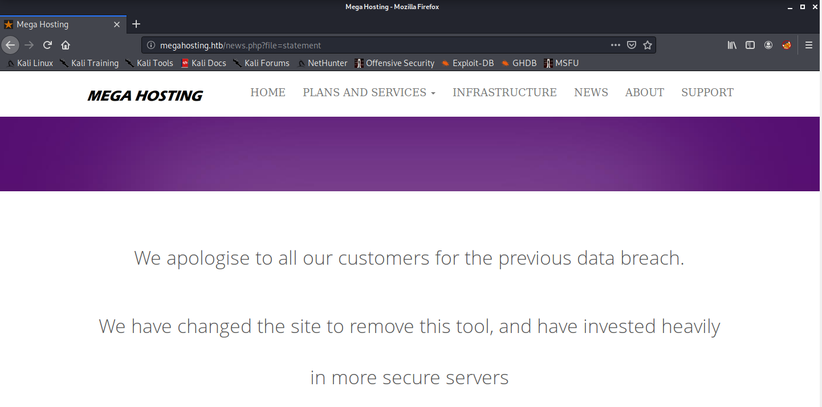Select the Mega Hosting browser tab
This screenshot has width=822, height=407.
(x=63, y=24)
